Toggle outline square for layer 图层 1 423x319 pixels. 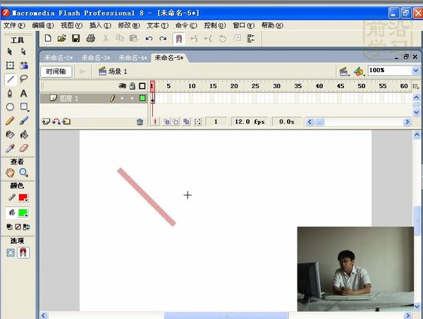[142, 98]
